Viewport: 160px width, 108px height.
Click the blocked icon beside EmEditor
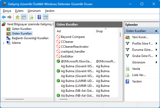pos(58,56)
